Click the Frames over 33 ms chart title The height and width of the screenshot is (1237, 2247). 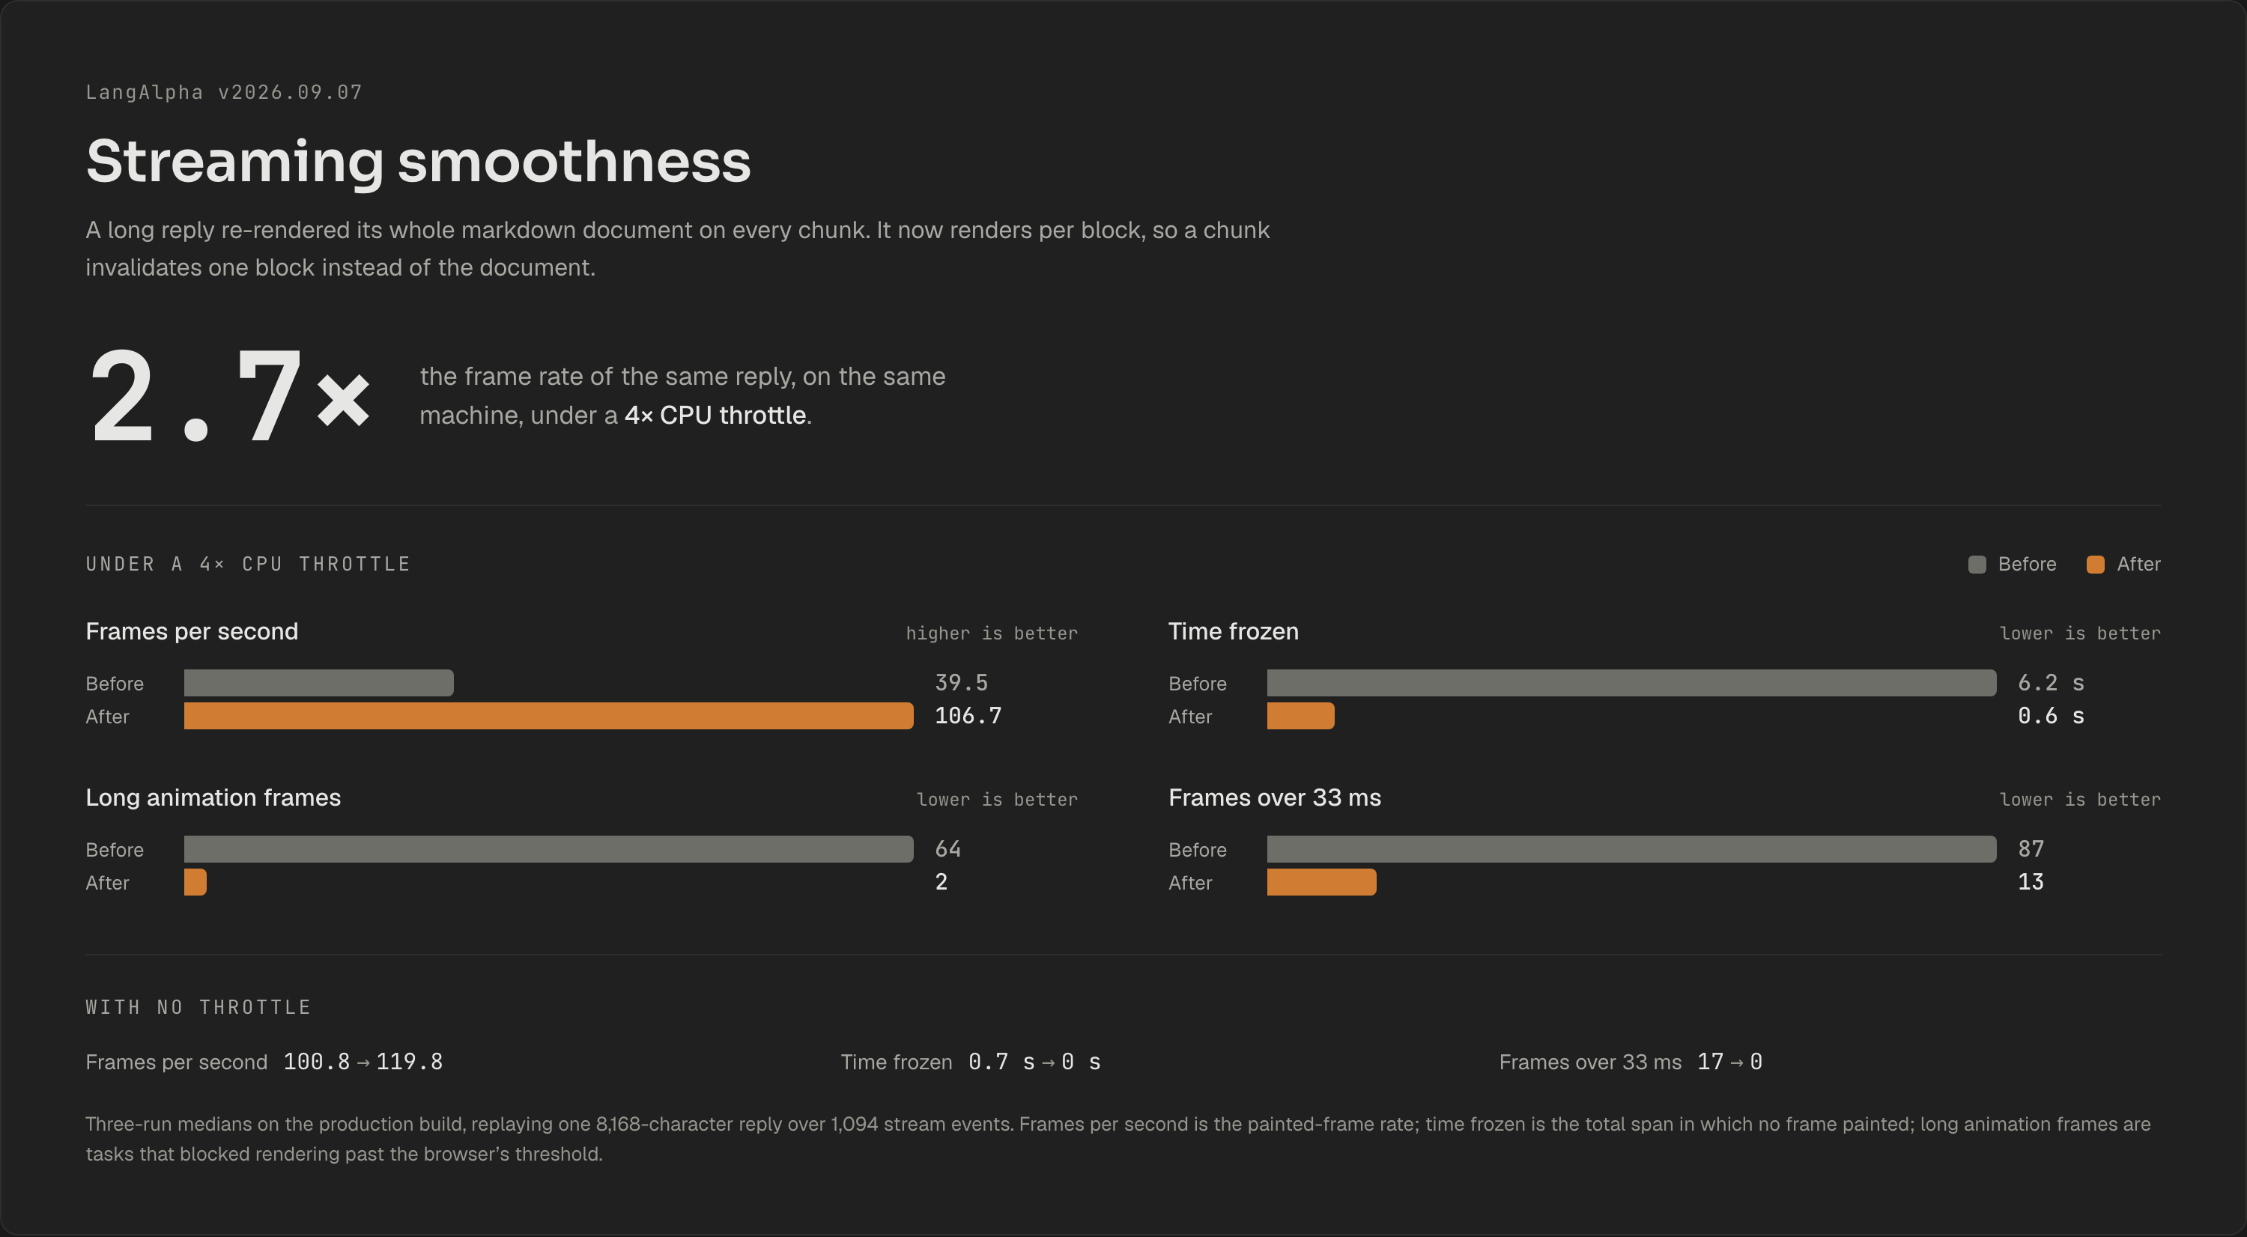pos(1274,797)
